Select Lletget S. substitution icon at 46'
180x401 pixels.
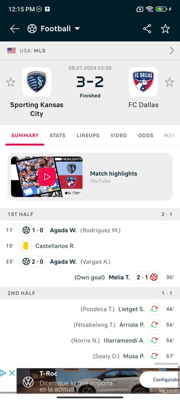(154, 309)
